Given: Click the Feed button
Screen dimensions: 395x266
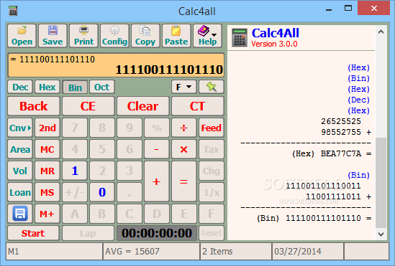Looking at the screenshot, I should click(211, 128).
